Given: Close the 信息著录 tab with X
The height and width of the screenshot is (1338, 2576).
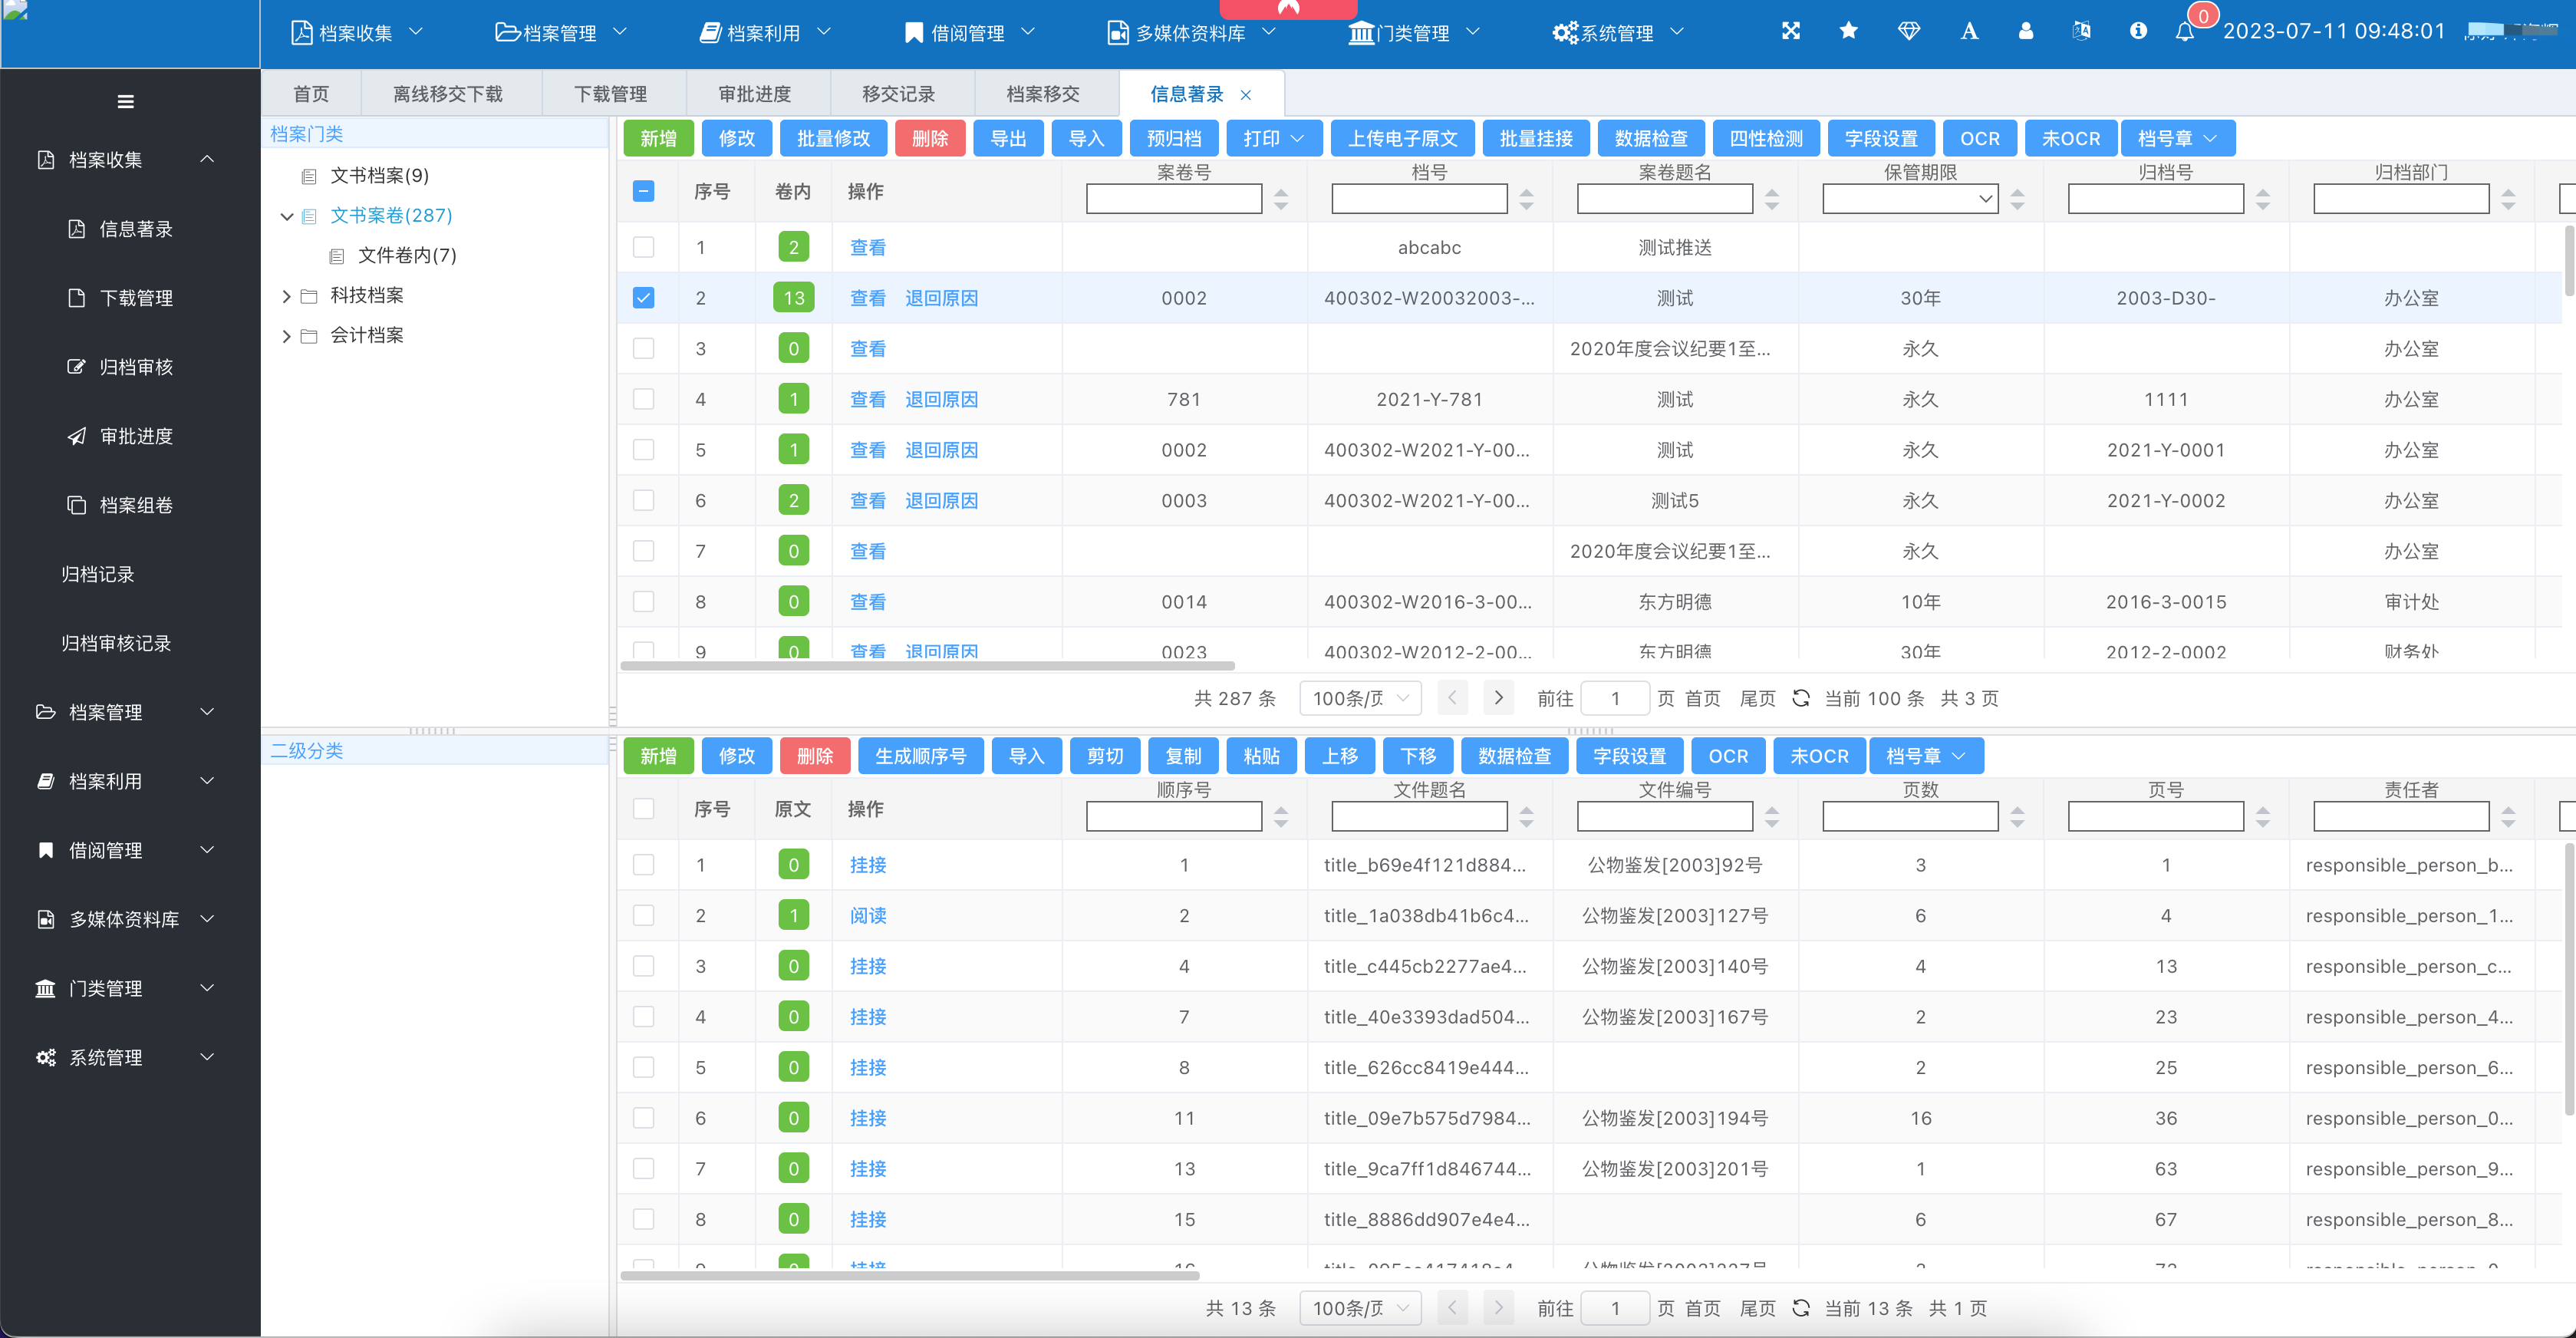Looking at the screenshot, I should click(x=1246, y=95).
